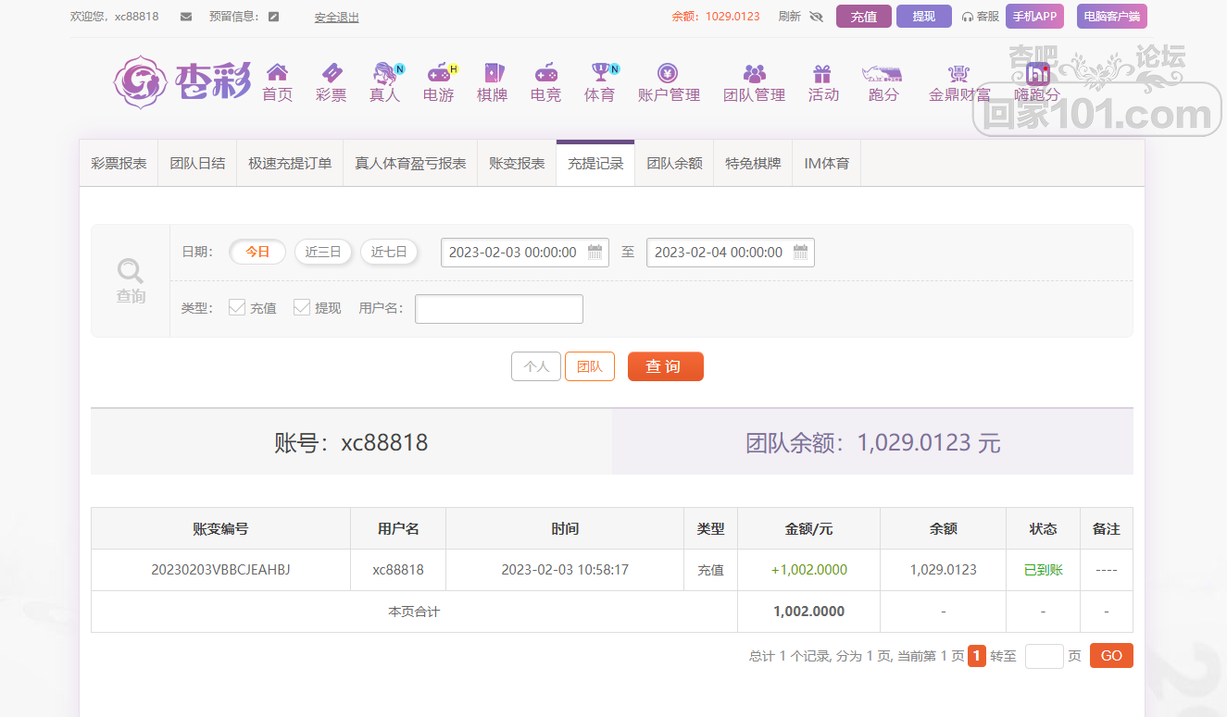The width and height of the screenshot is (1227, 717).
Task: Open 电脑客户端 button
Action: pyautogui.click(x=1111, y=17)
